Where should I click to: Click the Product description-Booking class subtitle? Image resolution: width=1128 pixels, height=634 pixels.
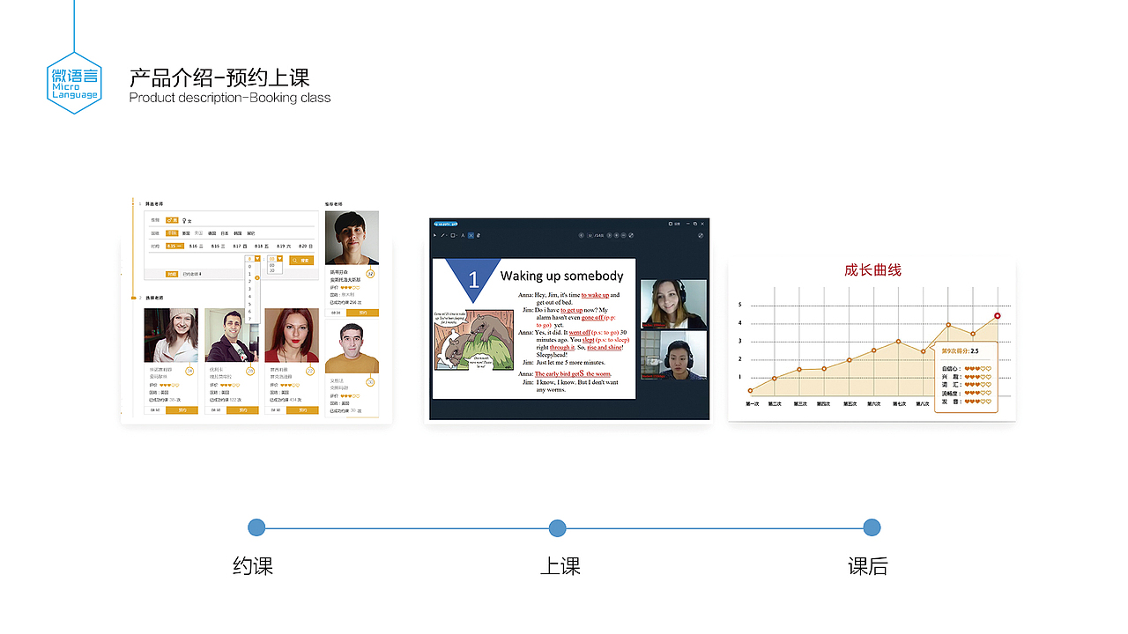pos(230,97)
